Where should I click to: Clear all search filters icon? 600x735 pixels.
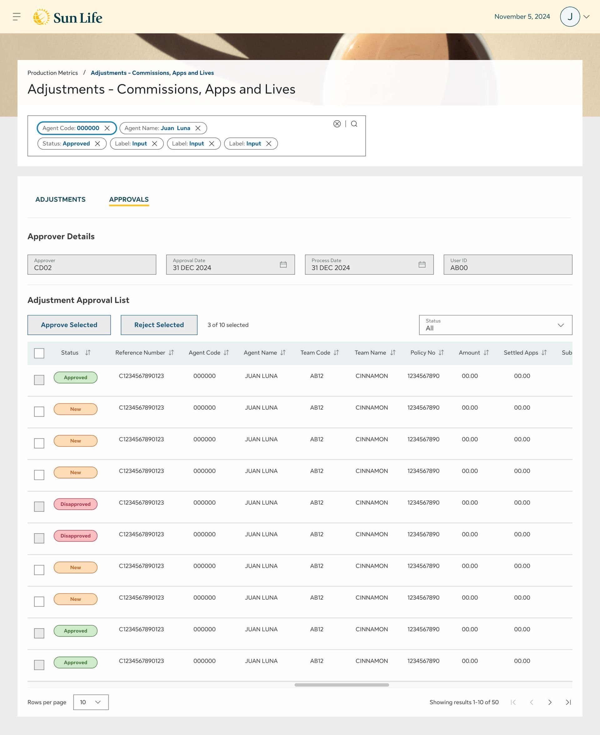tap(337, 124)
